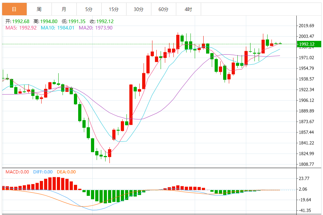Click the 1938.57 price axis label
323x215 pixels.
(307, 79)
